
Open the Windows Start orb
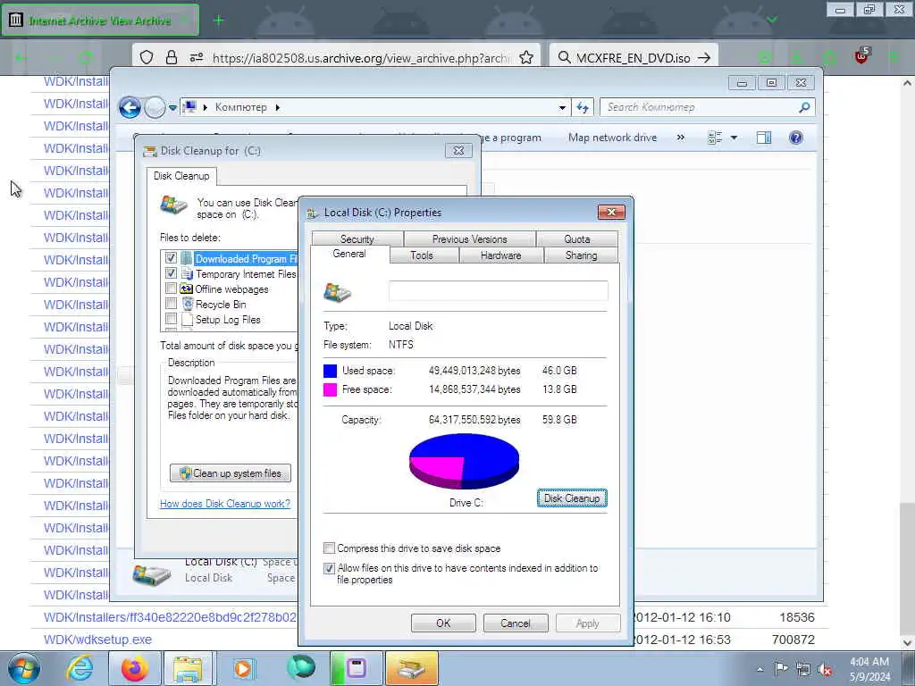(24, 668)
